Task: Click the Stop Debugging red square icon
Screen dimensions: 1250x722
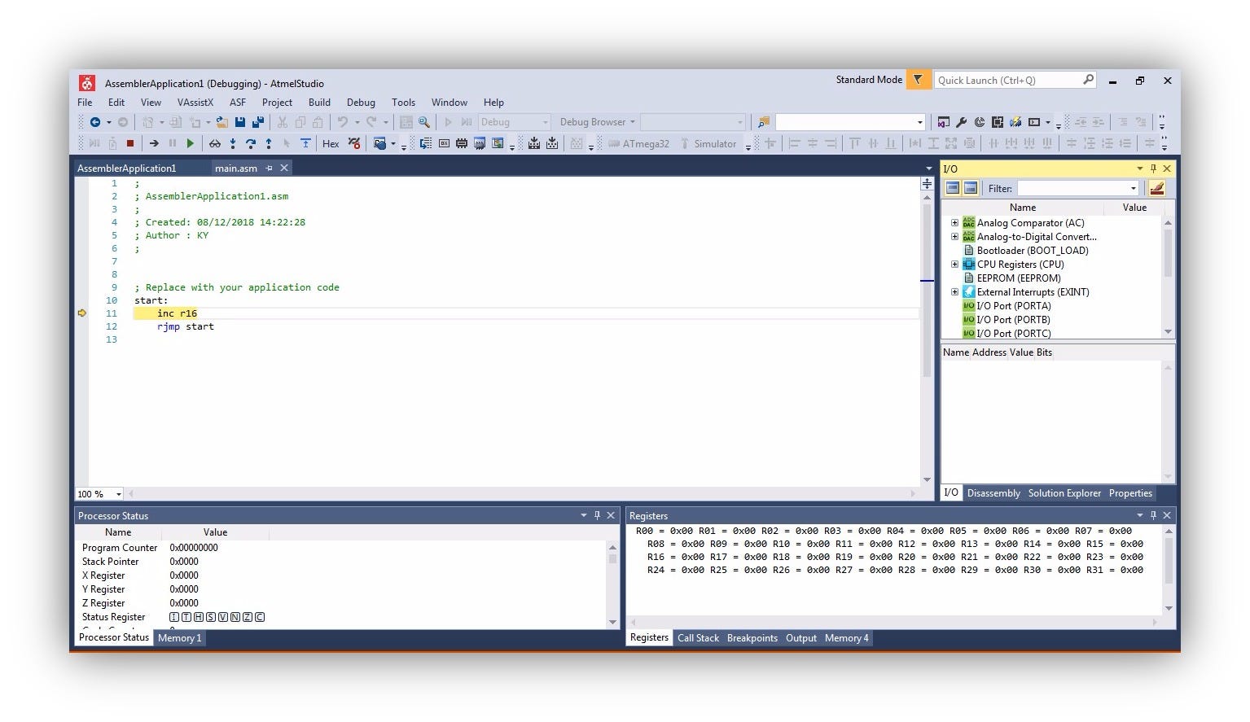Action: click(x=130, y=144)
